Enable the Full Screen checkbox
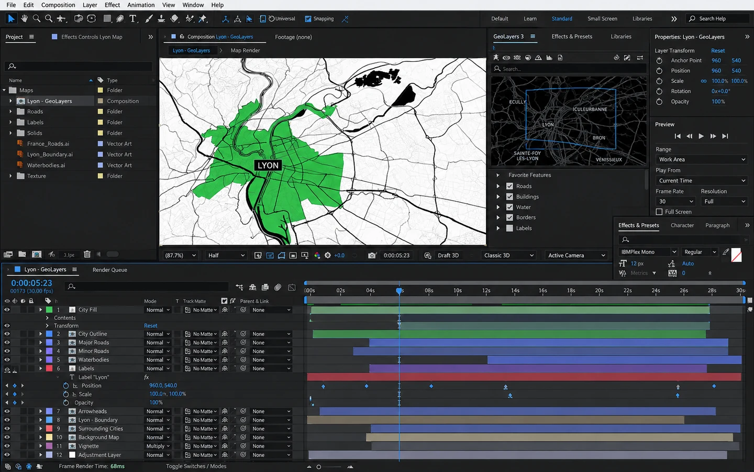The image size is (754, 472). pos(659,212)
